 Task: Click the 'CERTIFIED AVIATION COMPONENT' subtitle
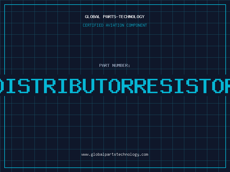click(x=115, y=25)
